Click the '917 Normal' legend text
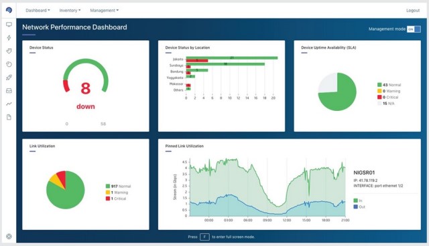This screenshot has width=429, height=246. (x=121, y=187)
